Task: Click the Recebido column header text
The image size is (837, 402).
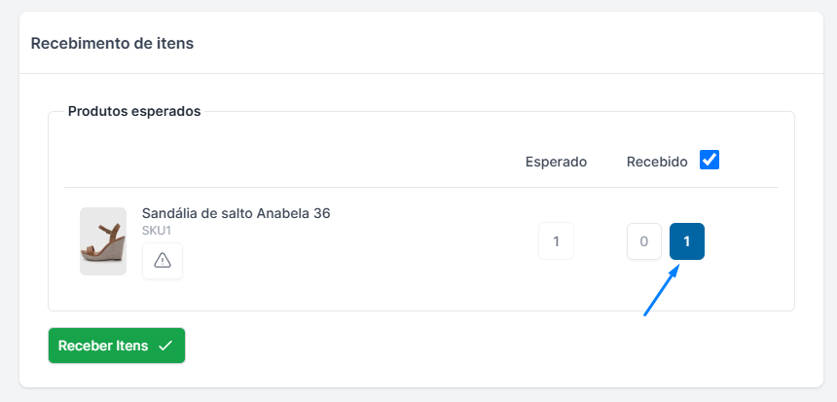Action: 657,162
